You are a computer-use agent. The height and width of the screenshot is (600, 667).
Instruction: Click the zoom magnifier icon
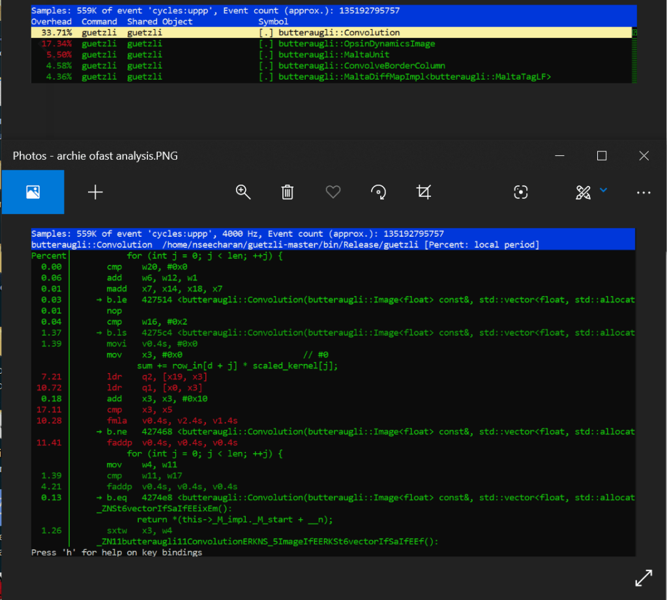(243, 192)
